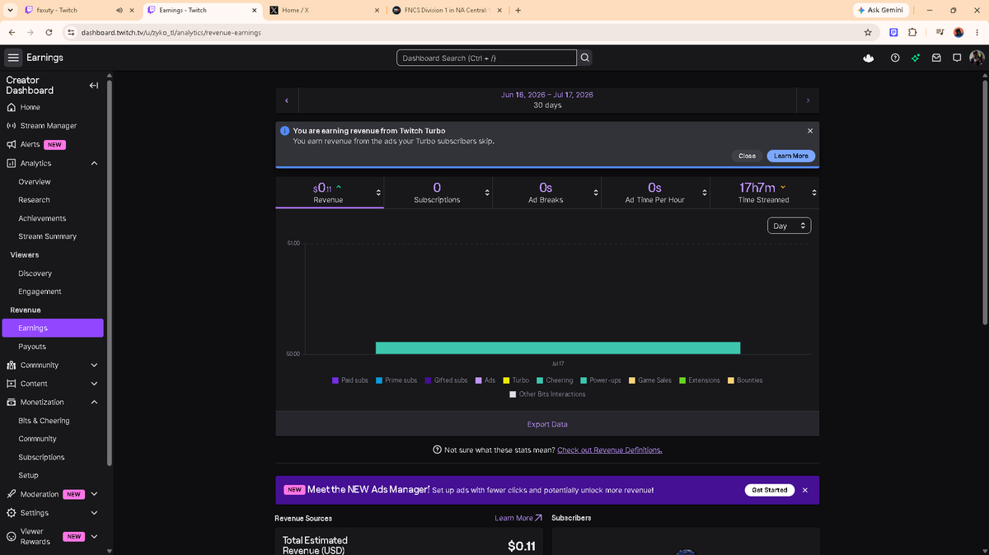Click the blue info icon in Turbo banner

pyautogui.click(x=284, y=131)
